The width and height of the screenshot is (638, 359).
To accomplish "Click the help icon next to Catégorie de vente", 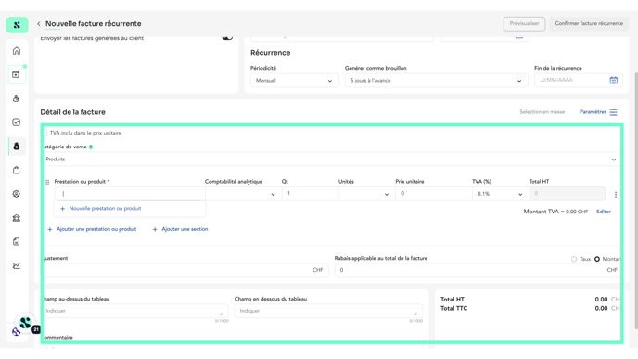I will coord(91,147).
